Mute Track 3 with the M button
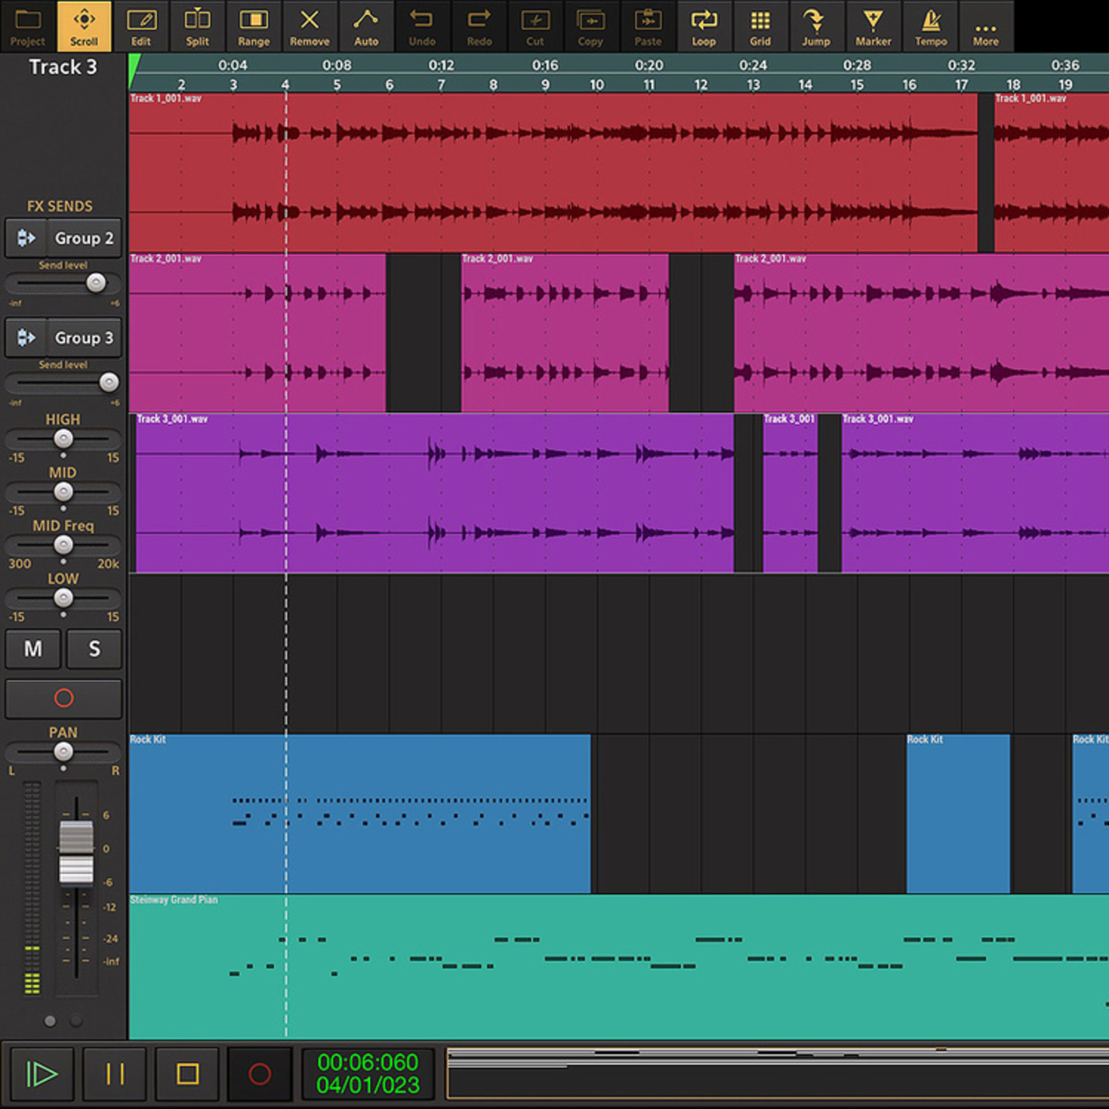 click(33, 649)
